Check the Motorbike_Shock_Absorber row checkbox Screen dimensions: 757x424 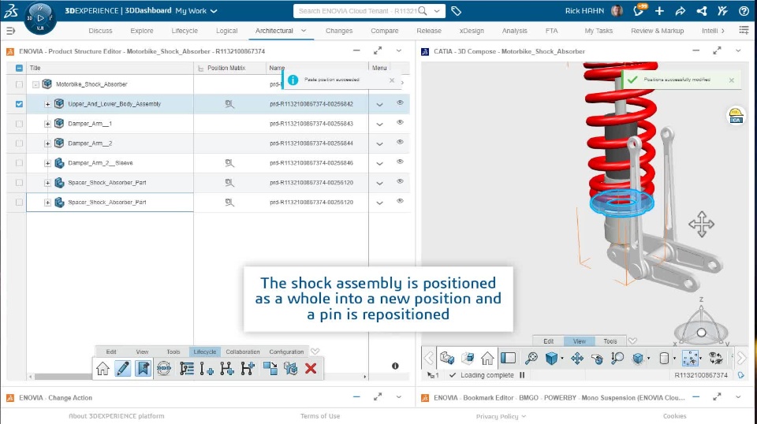19,84
